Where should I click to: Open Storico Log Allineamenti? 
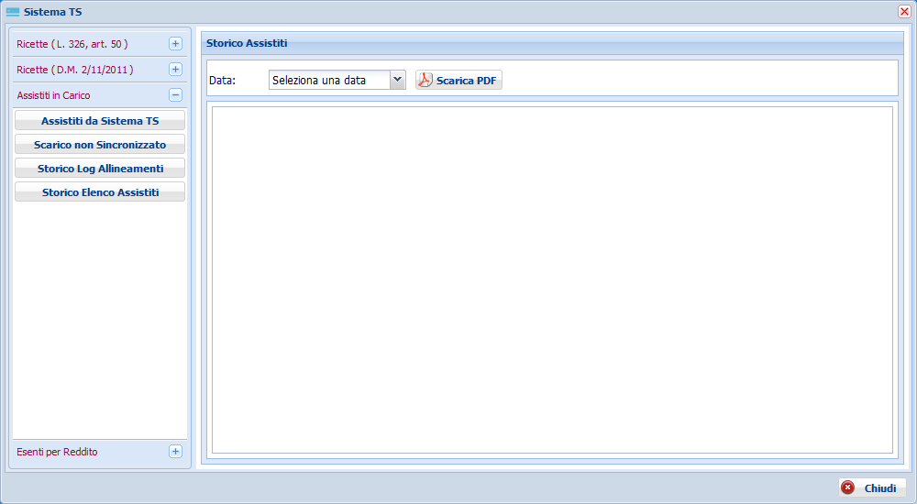click(x=100, y=169)
